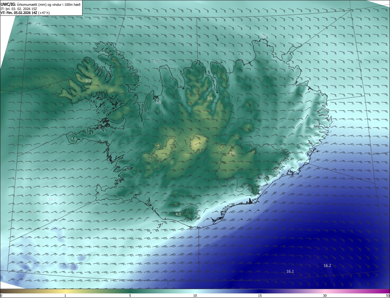
Task: Click the offshore value "10.1"
Action: click(x=52, y=199)
